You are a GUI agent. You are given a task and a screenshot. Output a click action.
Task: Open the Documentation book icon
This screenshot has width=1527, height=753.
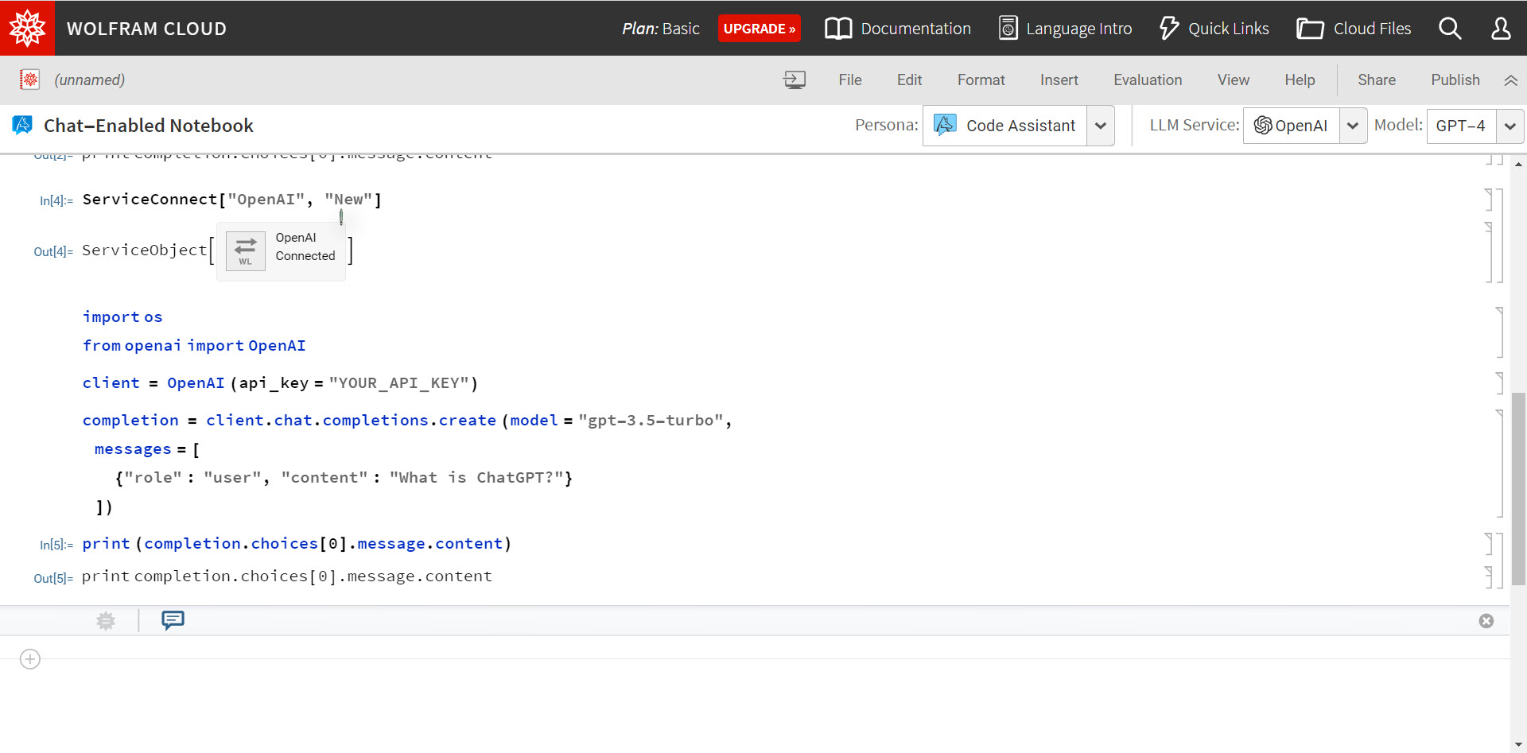point(838,29)
